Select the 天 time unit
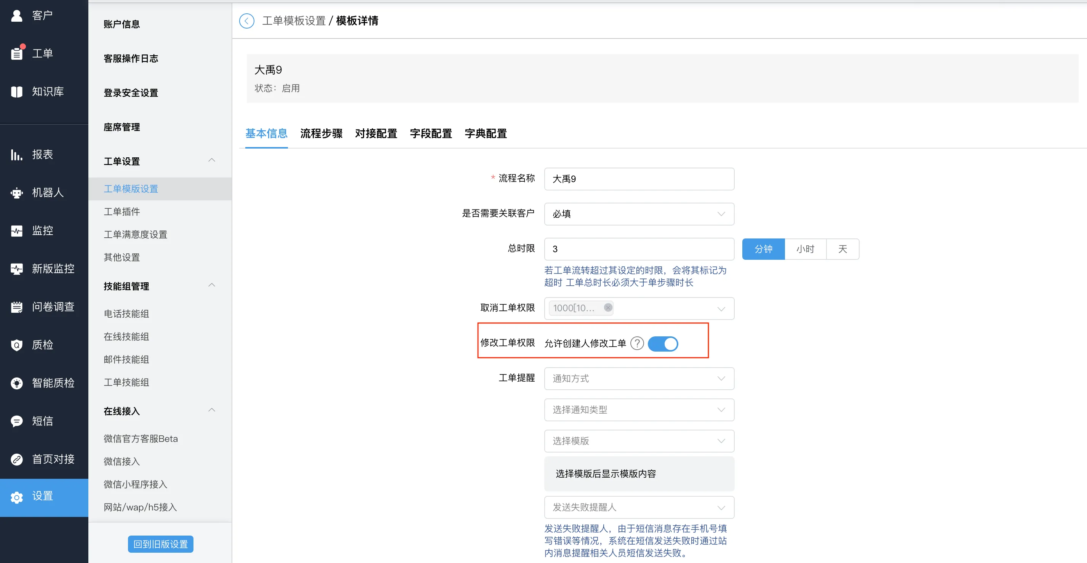This screenshot has width=1087, height=563. pyautogui.click(x=842, y=249)
